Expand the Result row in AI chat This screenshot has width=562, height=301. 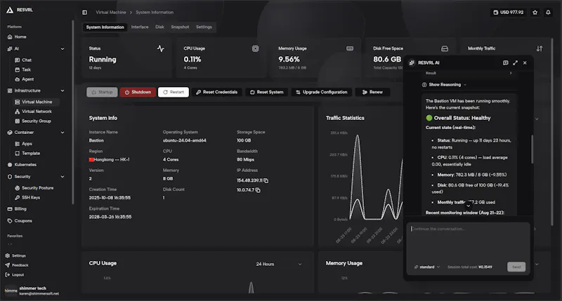coord(468,73)
